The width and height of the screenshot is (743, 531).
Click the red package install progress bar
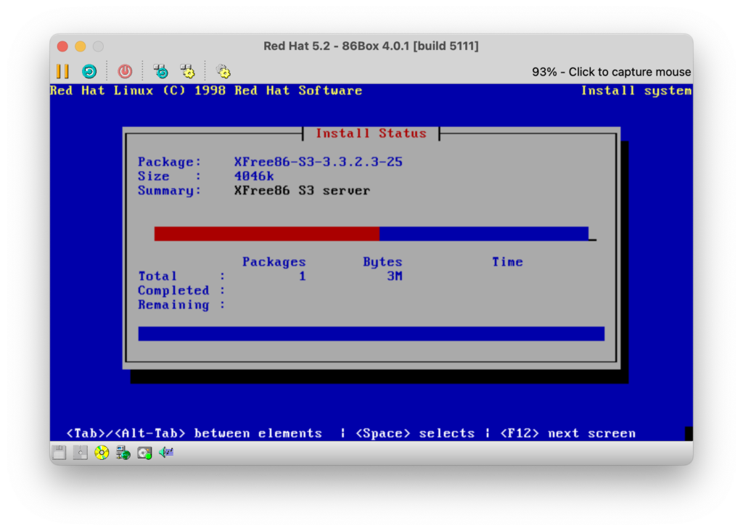coord(371,234)
